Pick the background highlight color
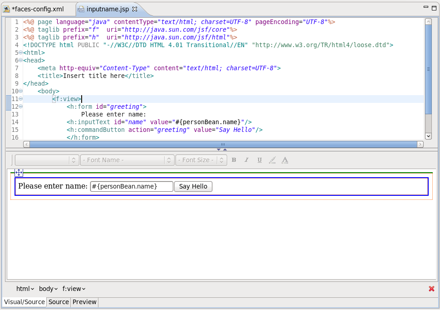This screenshot has width=440, height=310. (x=272, y=160)
